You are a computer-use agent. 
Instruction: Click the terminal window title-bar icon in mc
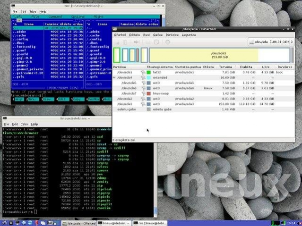[13, 4]
